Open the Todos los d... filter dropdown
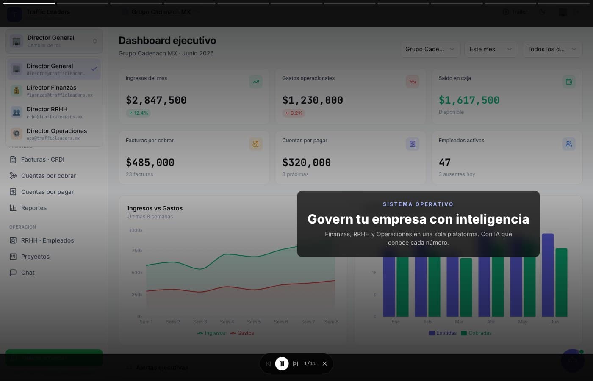Image resolution: width=593 pixels, height=381 pixels. [x=552, y=49]
